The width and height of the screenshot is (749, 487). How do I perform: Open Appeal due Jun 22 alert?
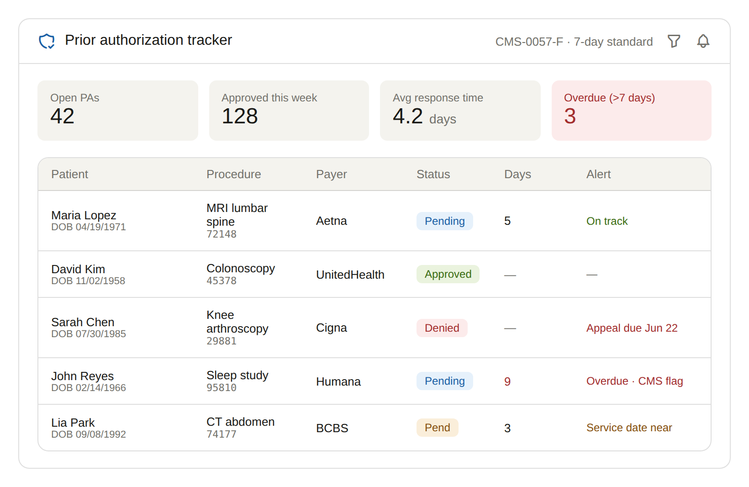(632, 328)
